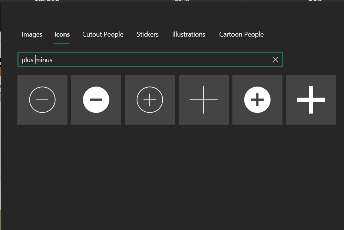Screen dimensions: 344x230
Task: Select the thin-line plus icon without circle
Action: tap(204, 99)
